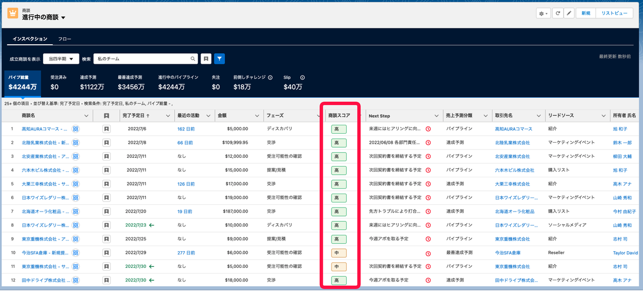Open the 完了予定日 column chevron menu
The image size is (643, 292).
[x=167, y=116]
